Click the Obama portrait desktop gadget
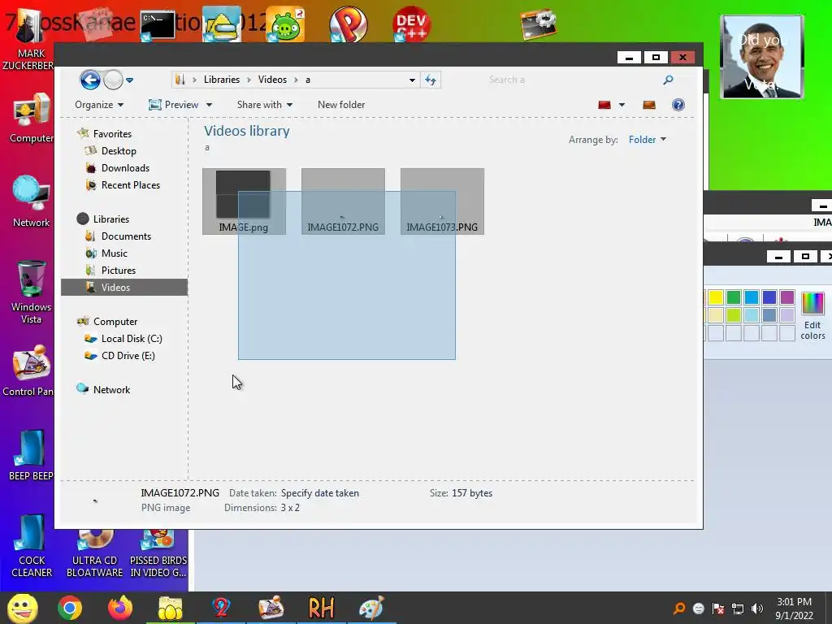 pyautogui.click(x=762, y=57)
